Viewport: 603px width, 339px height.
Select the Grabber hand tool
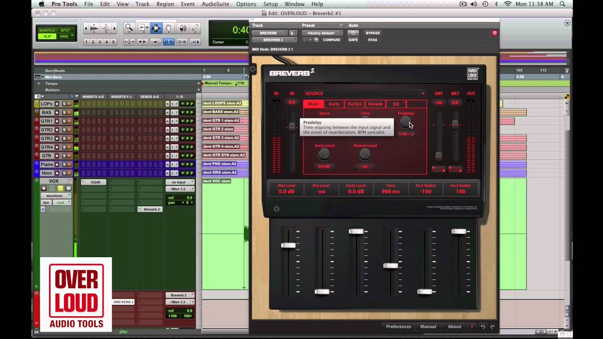pyautogui.click(x=169, y=28)
